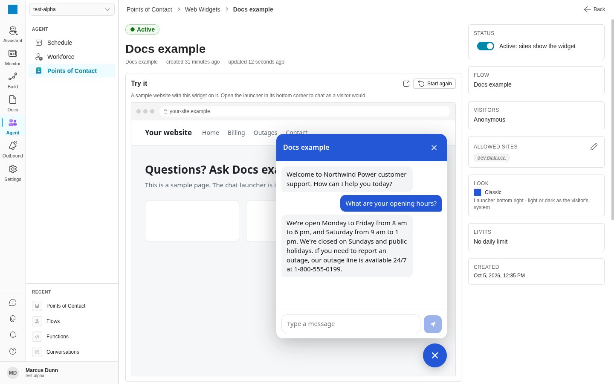Open the Docs section in the left rail

(x=13, y=103)
